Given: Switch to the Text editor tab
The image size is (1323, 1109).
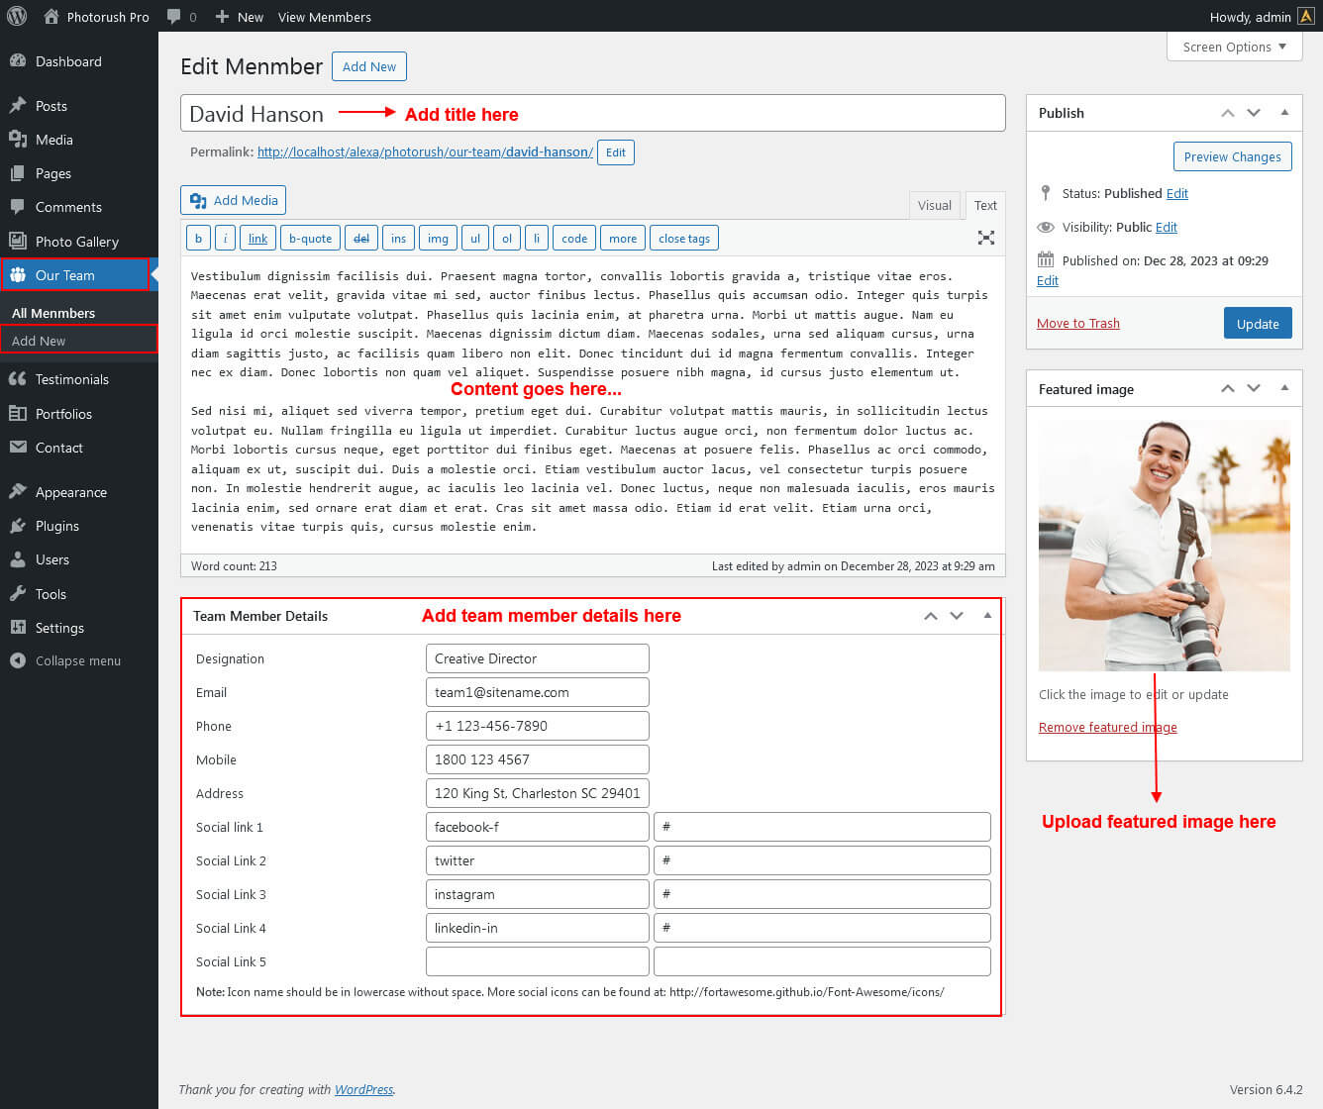Looking at the screenshot, I should 985,205.
